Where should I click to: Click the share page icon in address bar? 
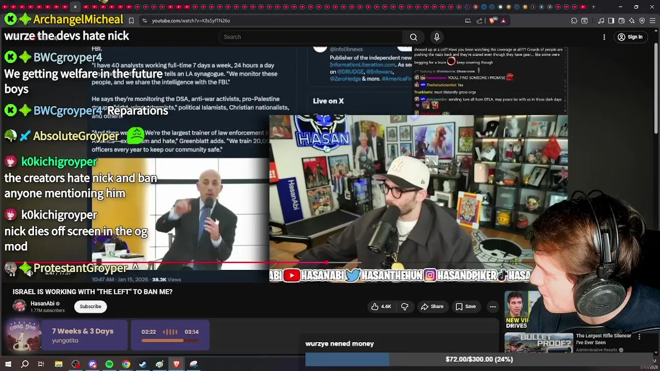(x=480, y=21)
